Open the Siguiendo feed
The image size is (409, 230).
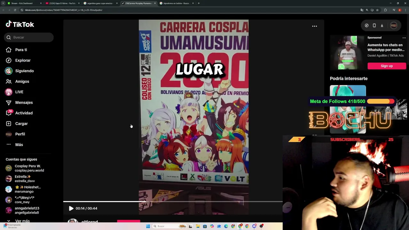24,71
